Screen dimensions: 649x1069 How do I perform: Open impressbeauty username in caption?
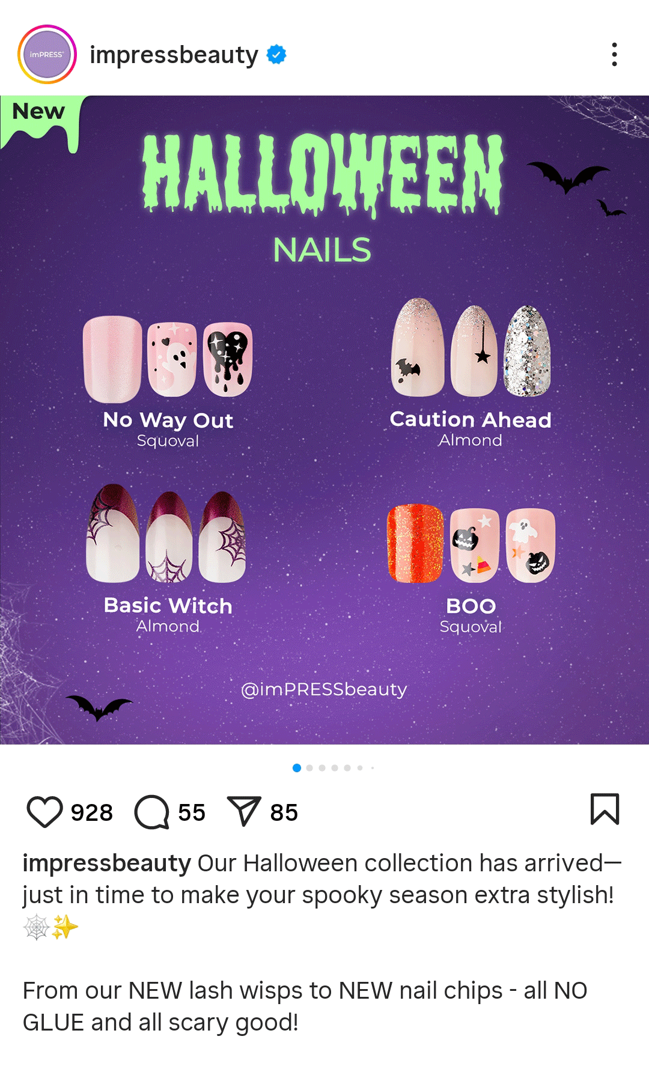point(107,863)
